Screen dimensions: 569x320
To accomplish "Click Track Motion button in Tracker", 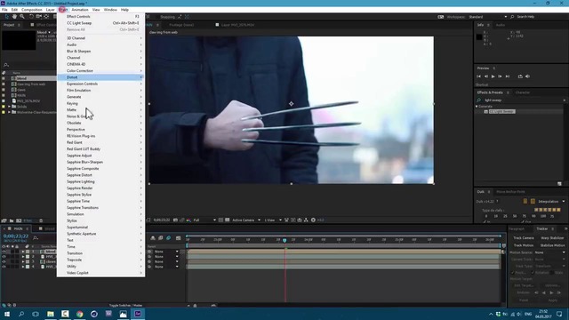I will tap(524, 245).
